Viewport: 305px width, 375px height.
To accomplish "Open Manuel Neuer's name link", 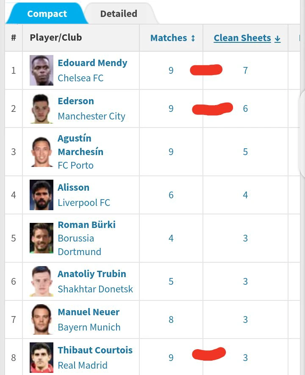I will tap(89, 312).
